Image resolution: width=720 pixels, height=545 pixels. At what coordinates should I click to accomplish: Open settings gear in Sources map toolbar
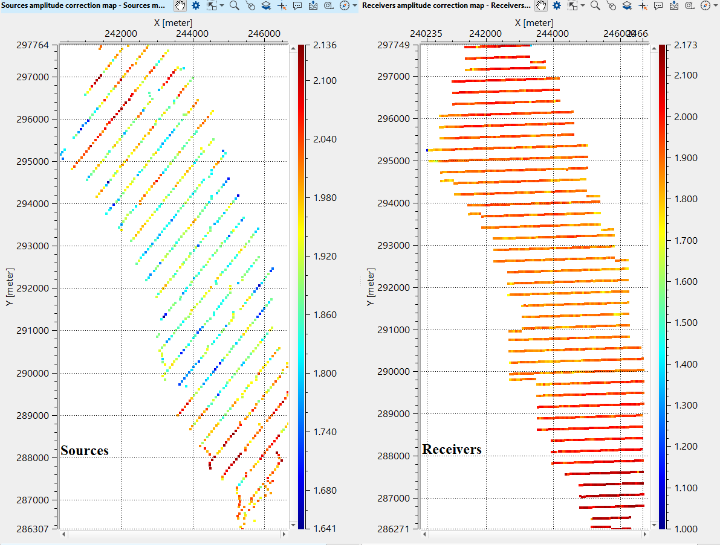(x=196, y=5)
